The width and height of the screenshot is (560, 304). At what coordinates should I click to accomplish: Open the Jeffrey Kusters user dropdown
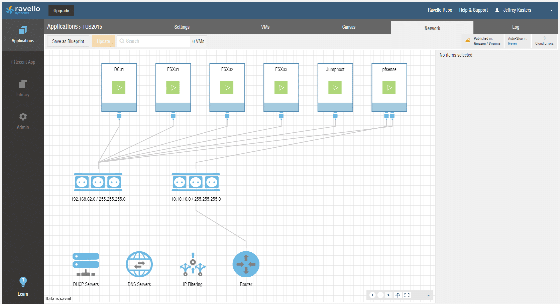pos(551,10)
